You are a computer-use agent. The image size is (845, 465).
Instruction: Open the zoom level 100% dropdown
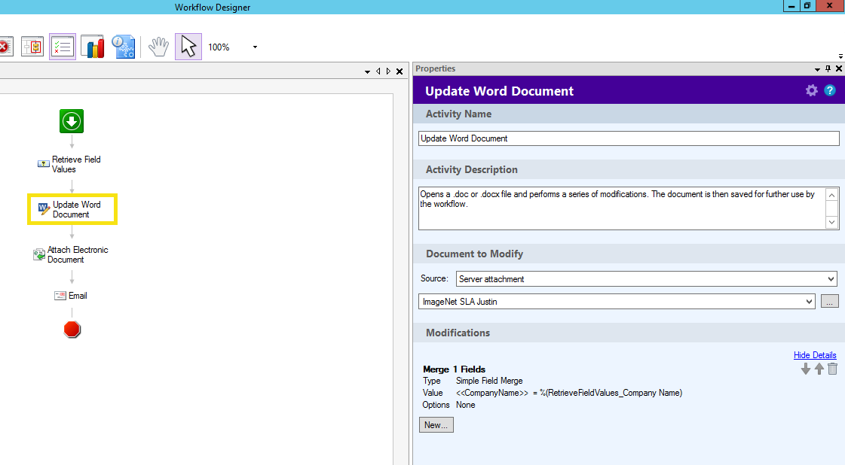point(255,47)
